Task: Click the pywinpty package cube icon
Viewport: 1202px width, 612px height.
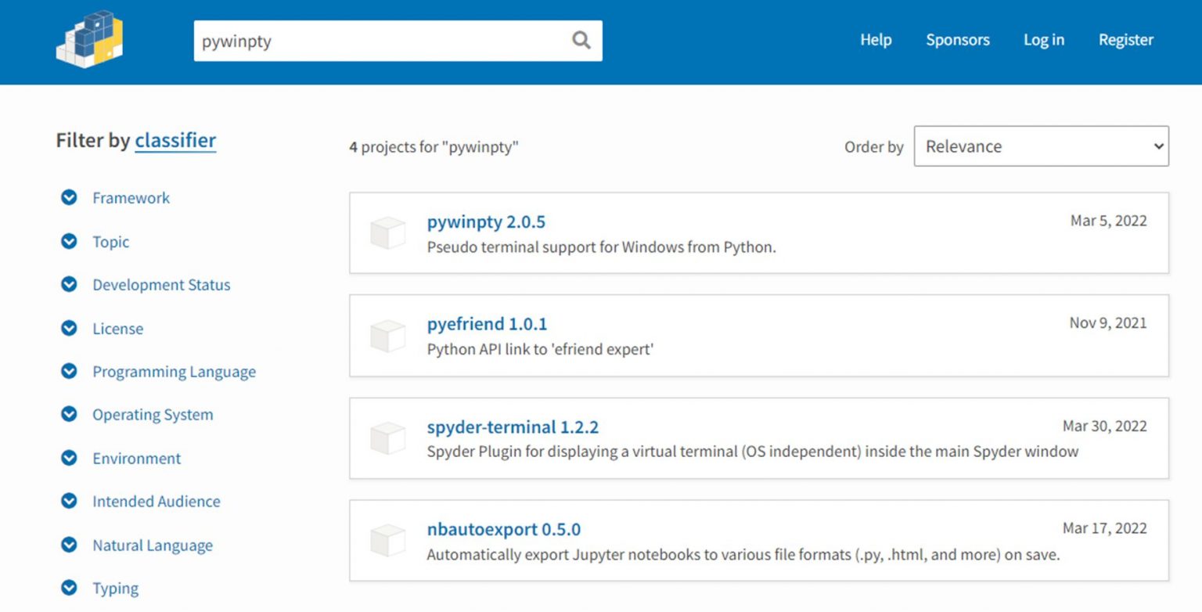Action: coord(388,232)
